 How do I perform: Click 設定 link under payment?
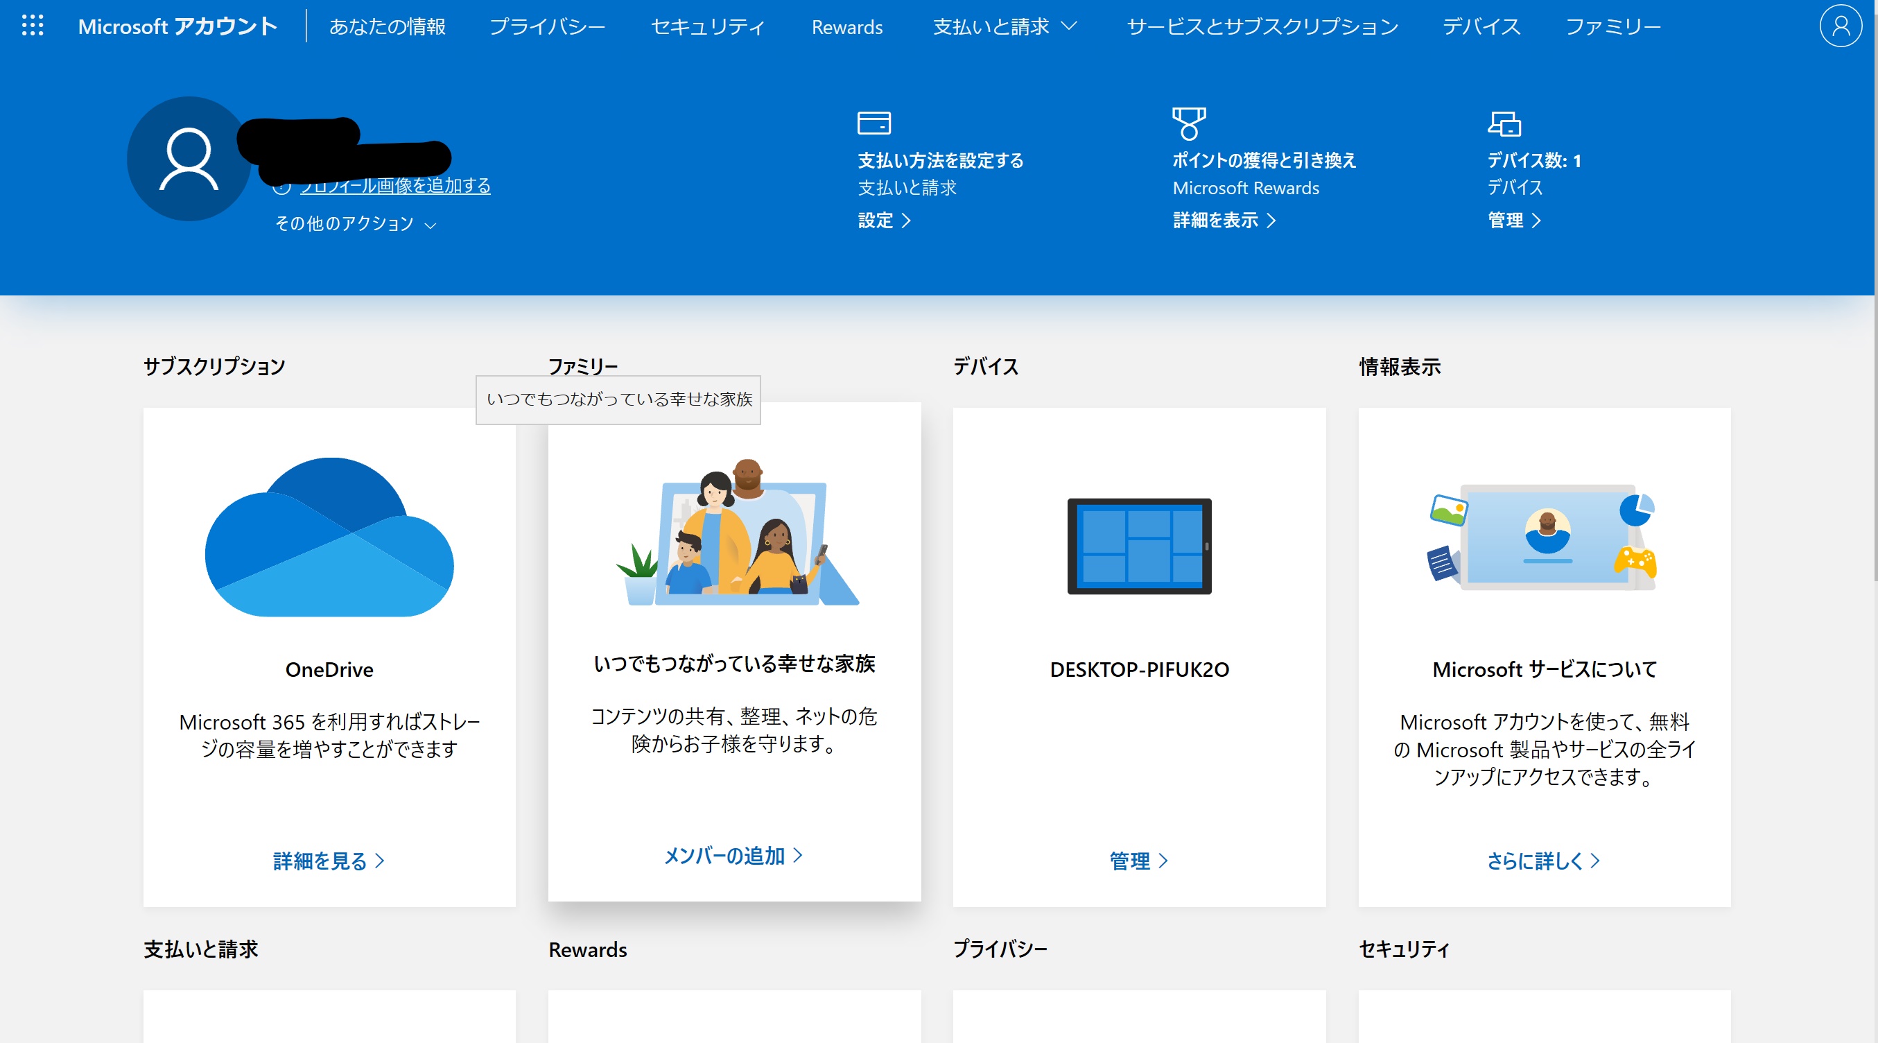(x=885, y=221)
